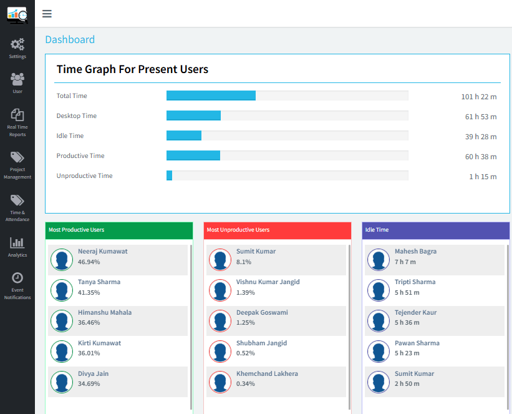The image size is (512, 414).
Task: Open the User group icon
Action: tap(17, 79)
